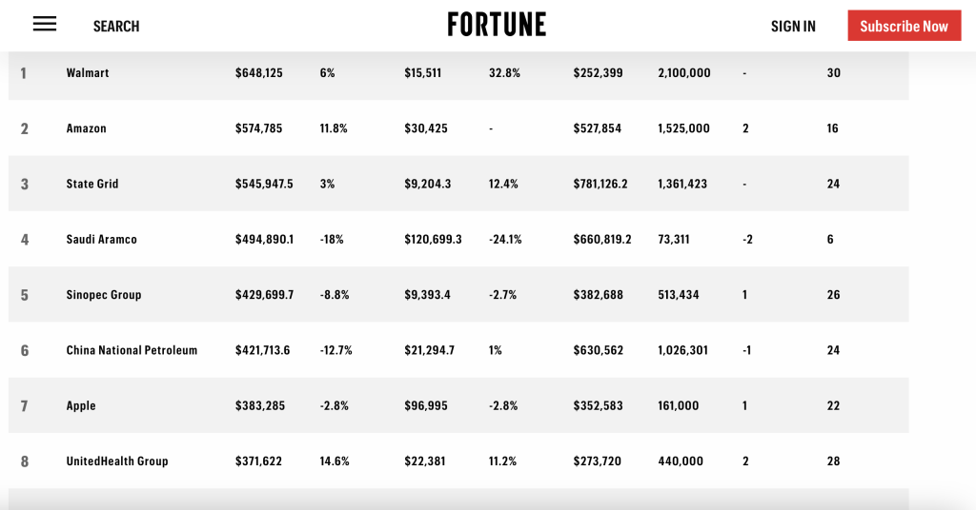The width and height of the screenshot is (976, 510).
Task: Click the Apple company name
Action: (x=81, y=406)
